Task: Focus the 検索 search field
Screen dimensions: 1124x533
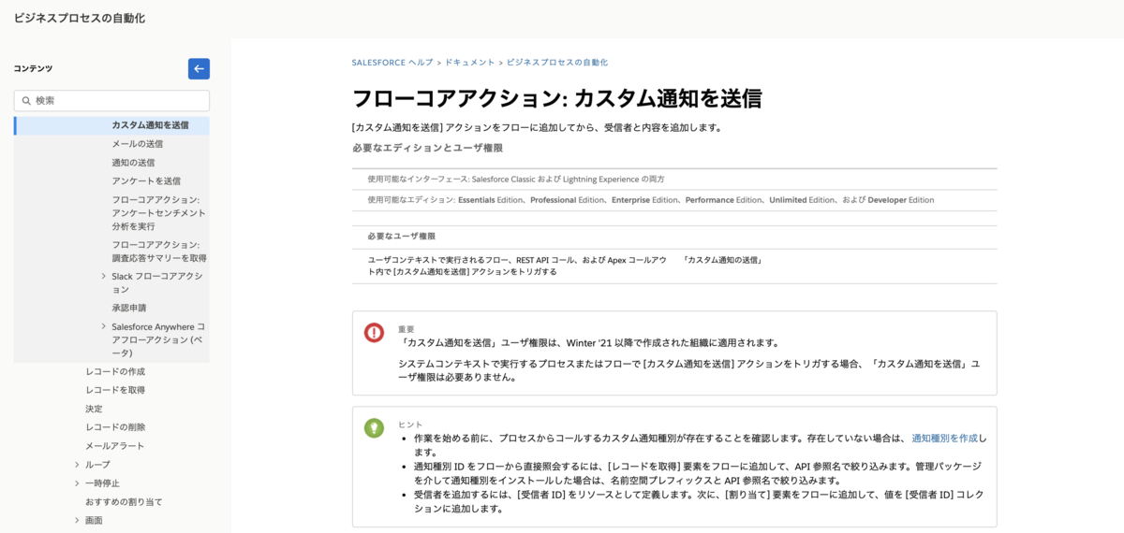Action: click(x=111, y=100)
